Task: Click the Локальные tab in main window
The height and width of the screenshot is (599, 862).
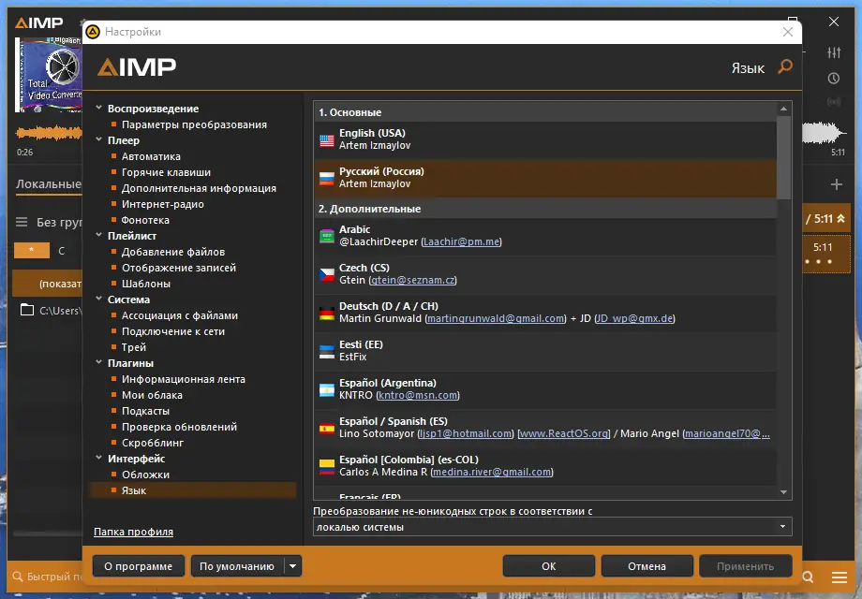Action: (49, 184)
